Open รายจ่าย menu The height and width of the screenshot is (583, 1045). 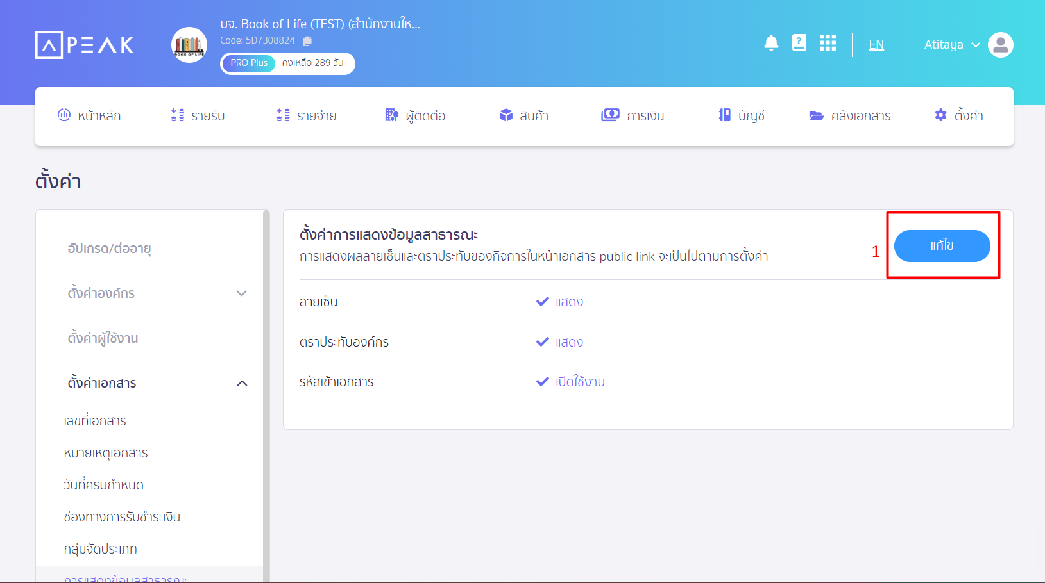click(307, 116)
